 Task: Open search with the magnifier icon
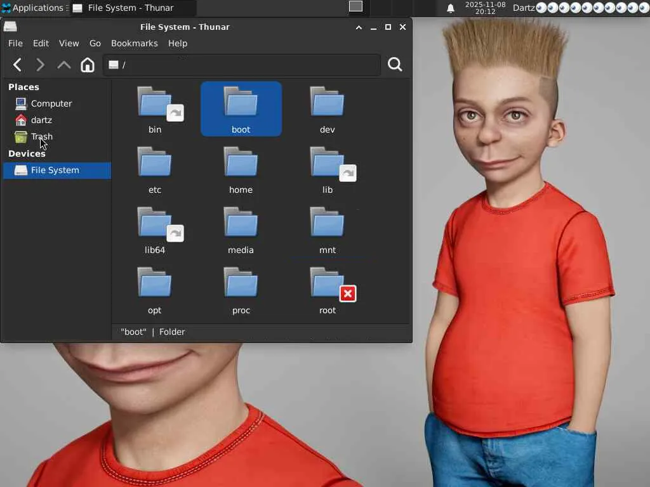click(395, 65)
